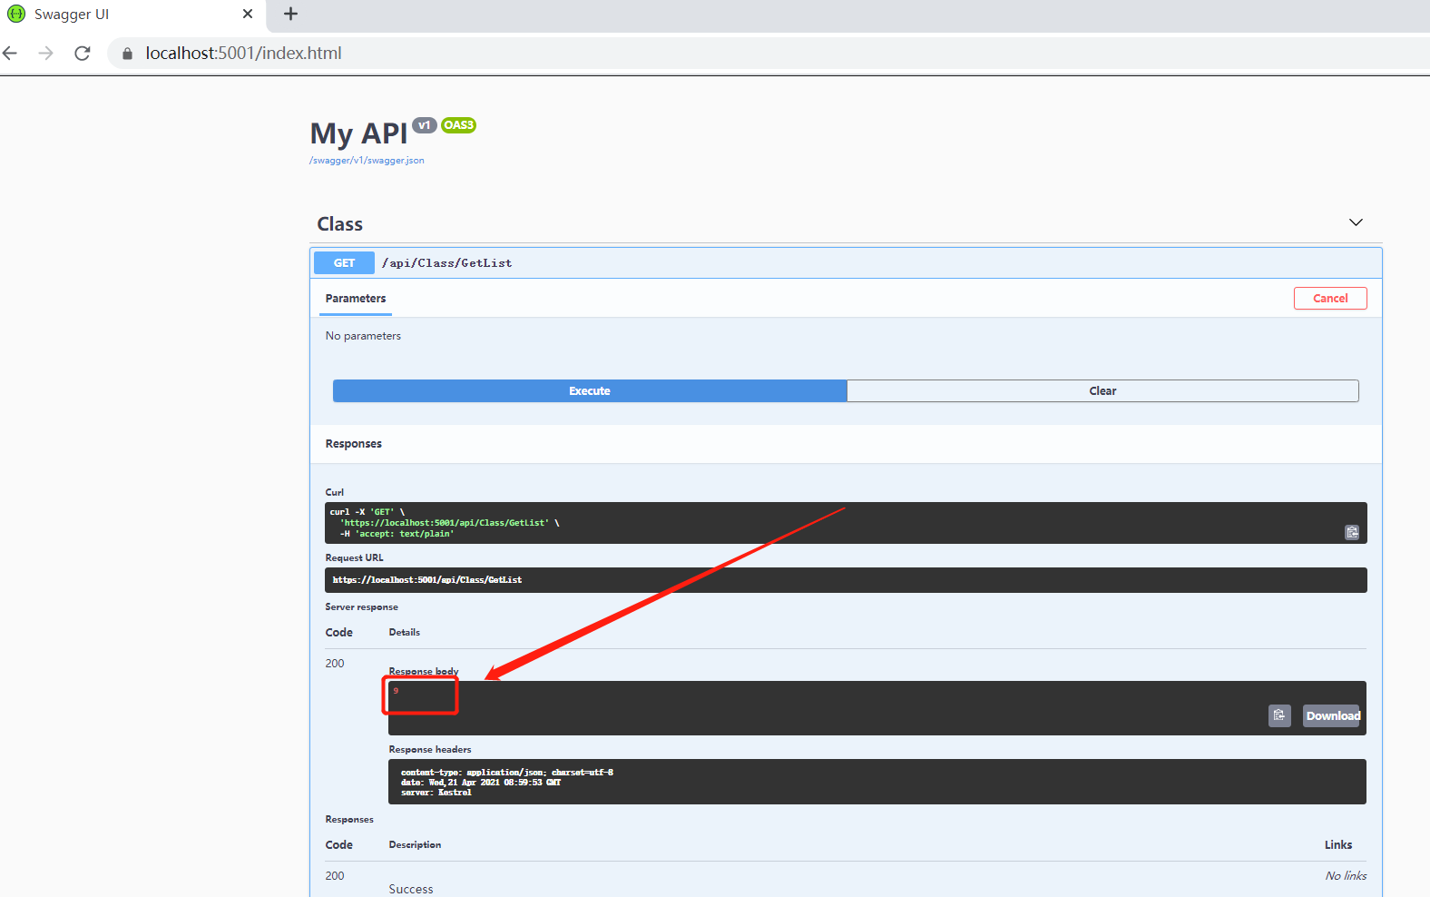Screen dimensions: 1430x897
Task: Click the curl command code block
Action: coord(846,523)
